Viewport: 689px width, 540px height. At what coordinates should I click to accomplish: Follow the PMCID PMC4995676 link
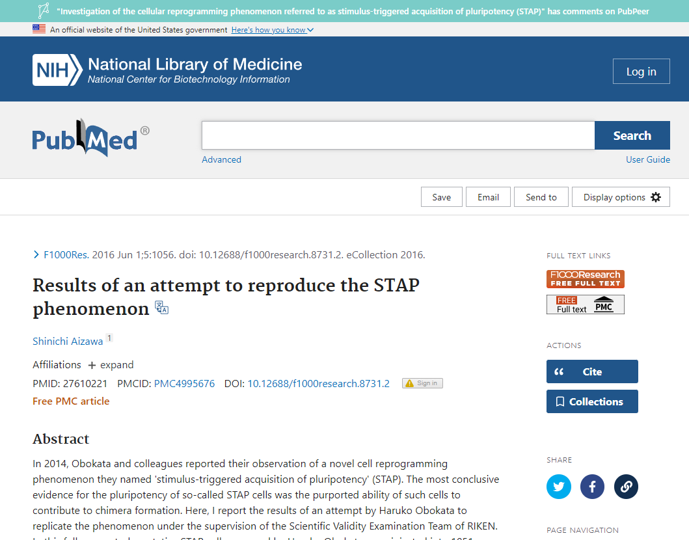coord(185,383)
